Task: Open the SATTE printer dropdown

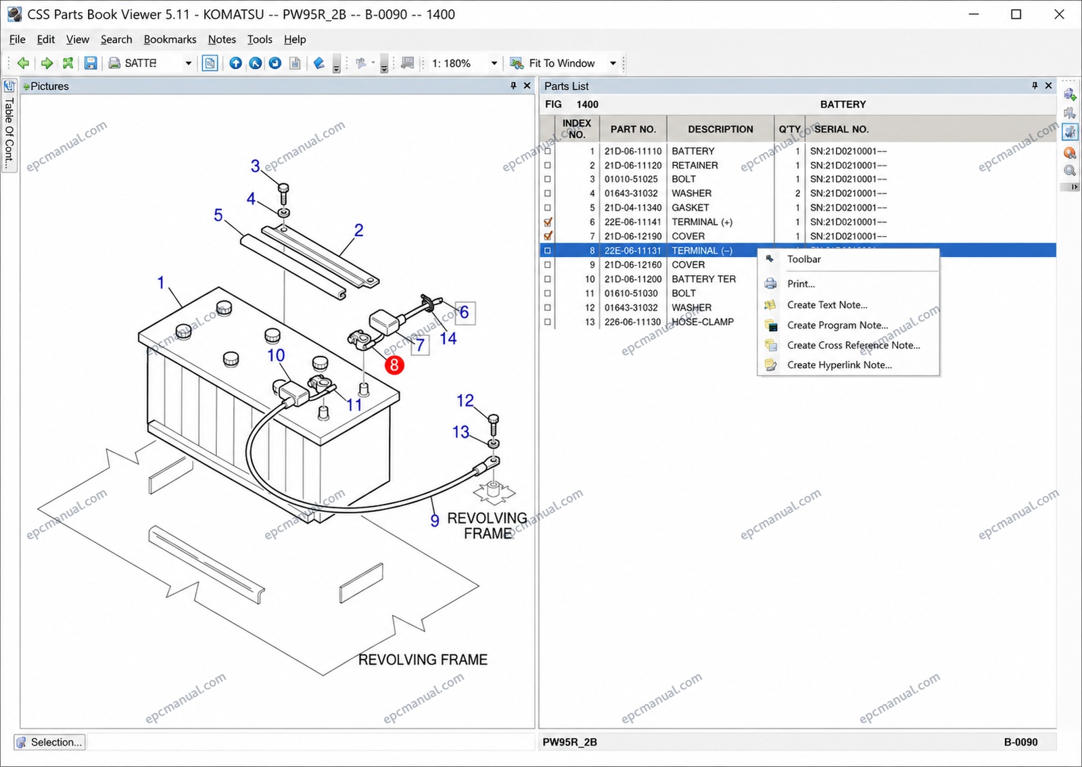Action: click(x=188, y=63)
